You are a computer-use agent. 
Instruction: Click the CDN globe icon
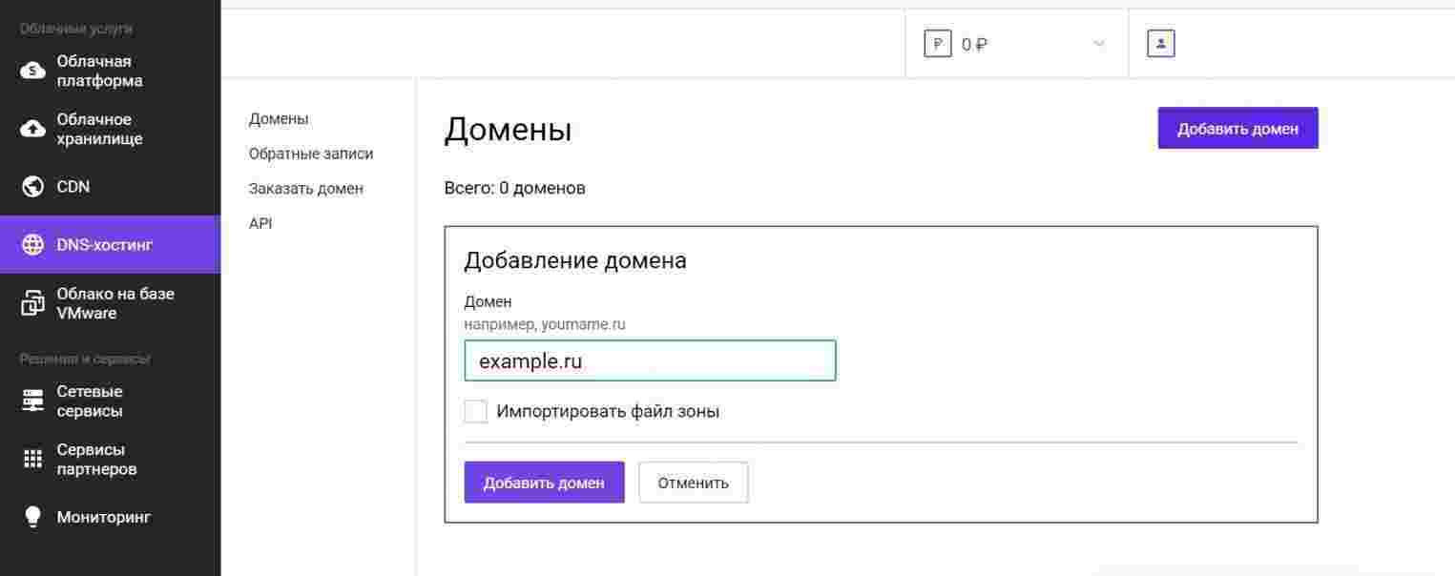pos(33,187)
